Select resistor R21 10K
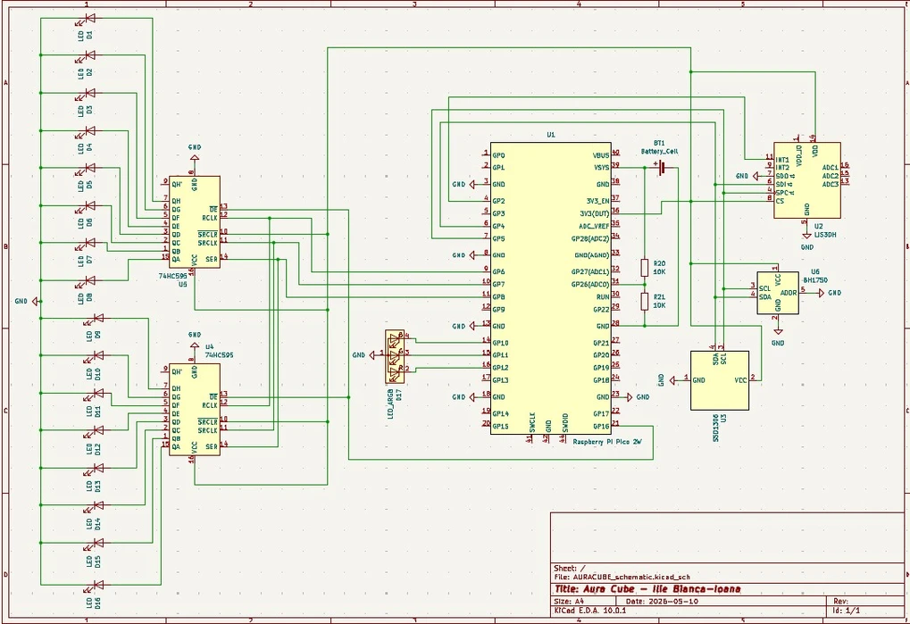This screenshot has height=624, width=910. point(645,302)
